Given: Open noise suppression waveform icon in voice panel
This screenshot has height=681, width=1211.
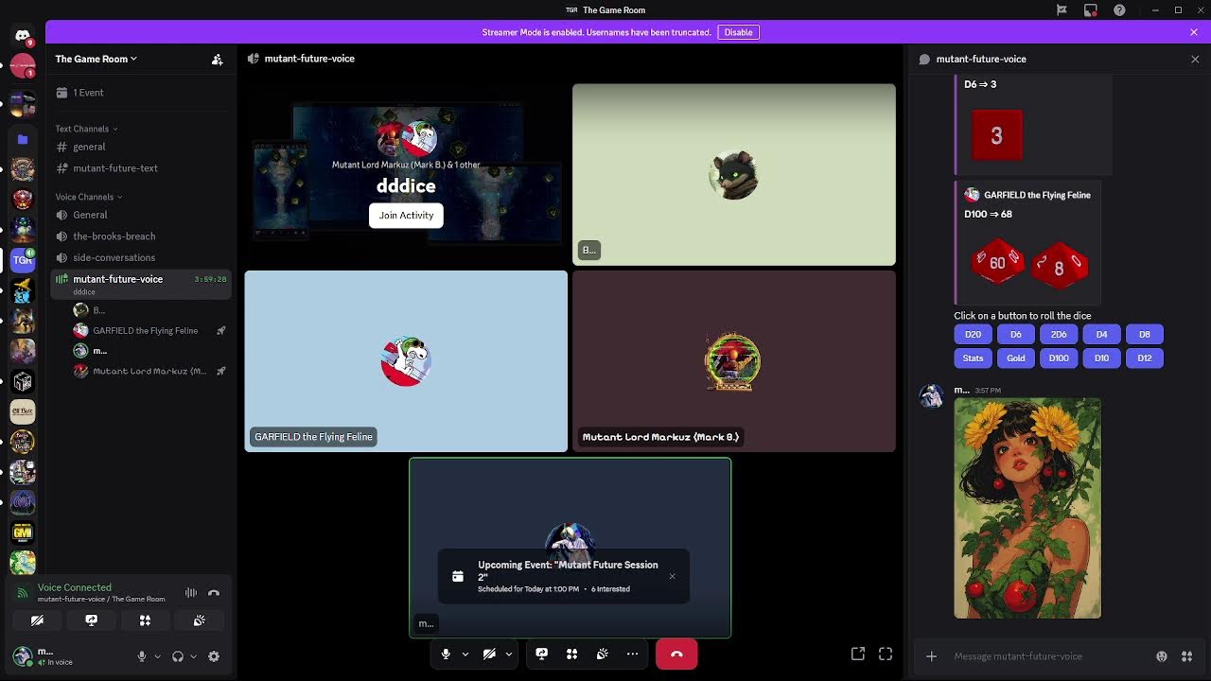Looking at the screenshot, I should [191, 593].
